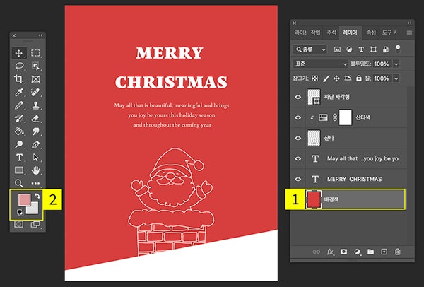Select the Type tool in toolbar

pyautogui.click(x=19, y=157)
